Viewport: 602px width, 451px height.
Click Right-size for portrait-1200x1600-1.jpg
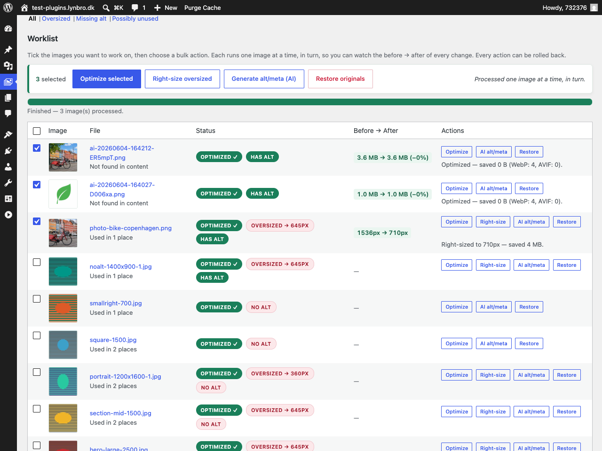pyautogui.click(x=493, y=375)
